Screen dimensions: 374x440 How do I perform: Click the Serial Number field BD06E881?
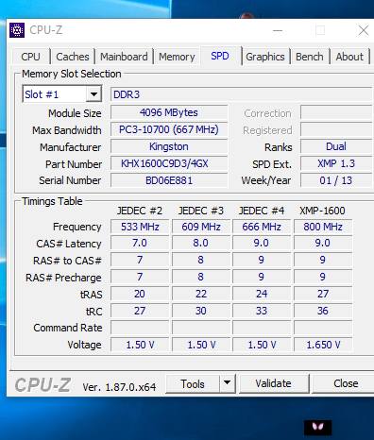click(169, 180)
